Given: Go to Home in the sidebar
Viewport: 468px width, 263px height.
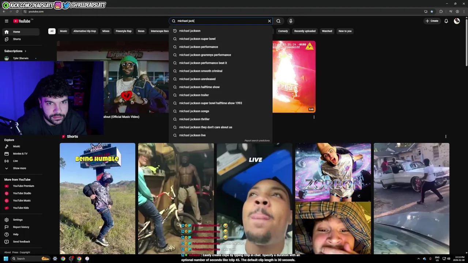Looking at the screenshot, I should tap(21, 32).
